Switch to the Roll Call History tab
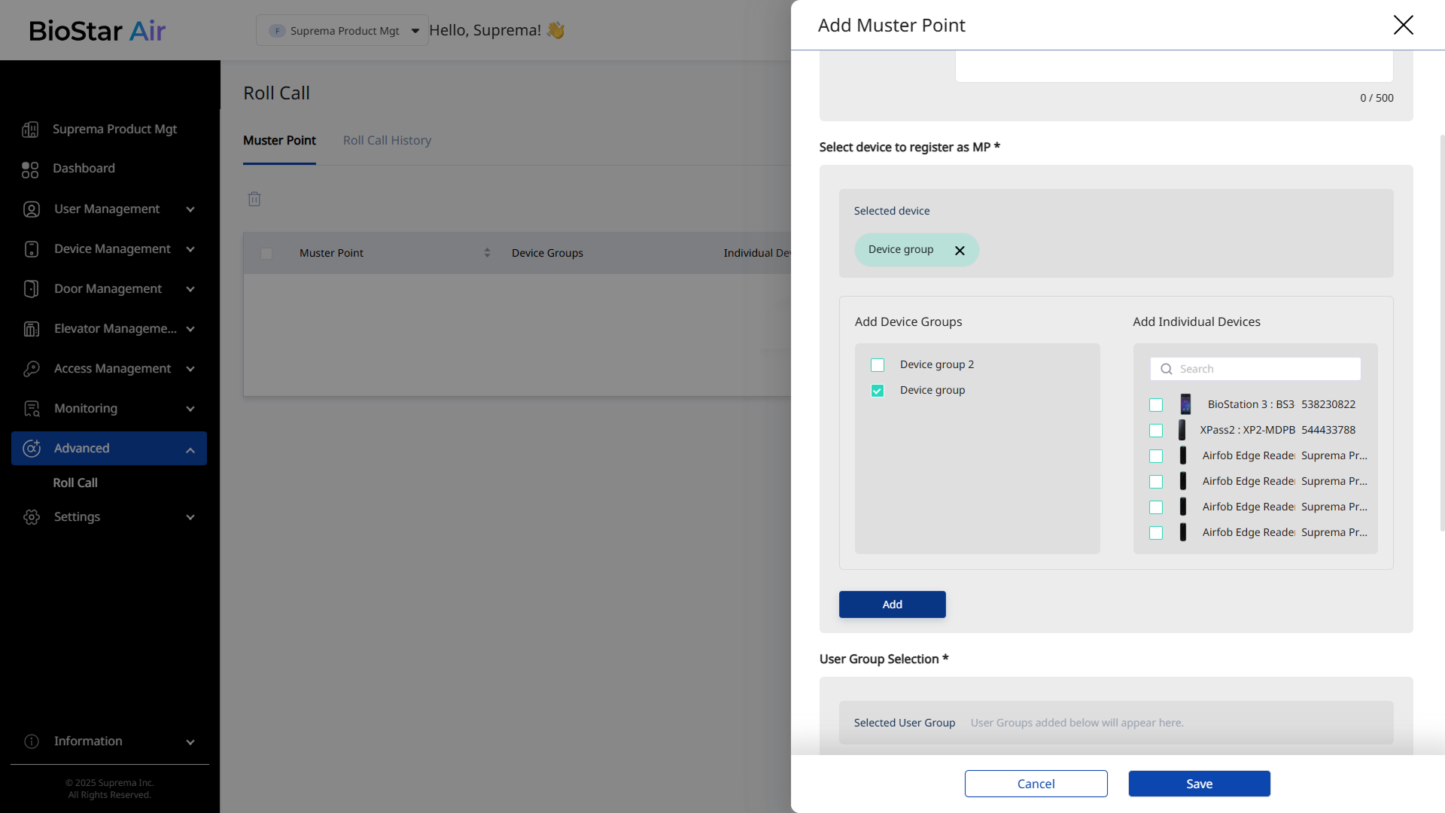 click(x=387, y=141)
